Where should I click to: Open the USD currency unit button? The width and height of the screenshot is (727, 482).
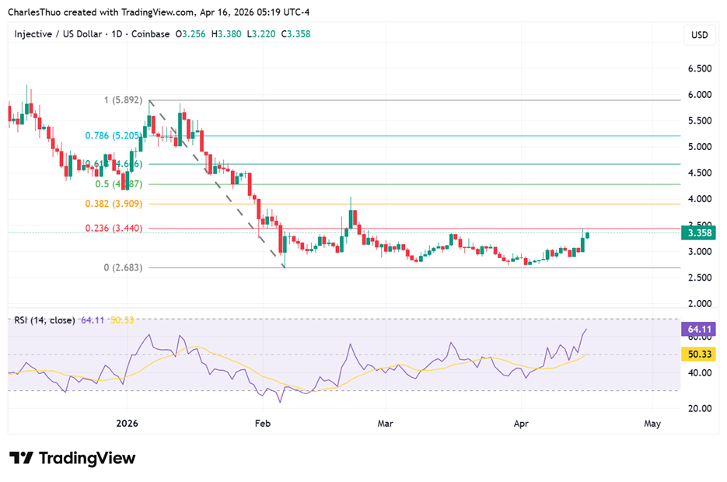pyautogui.click(x=697, y=34)
